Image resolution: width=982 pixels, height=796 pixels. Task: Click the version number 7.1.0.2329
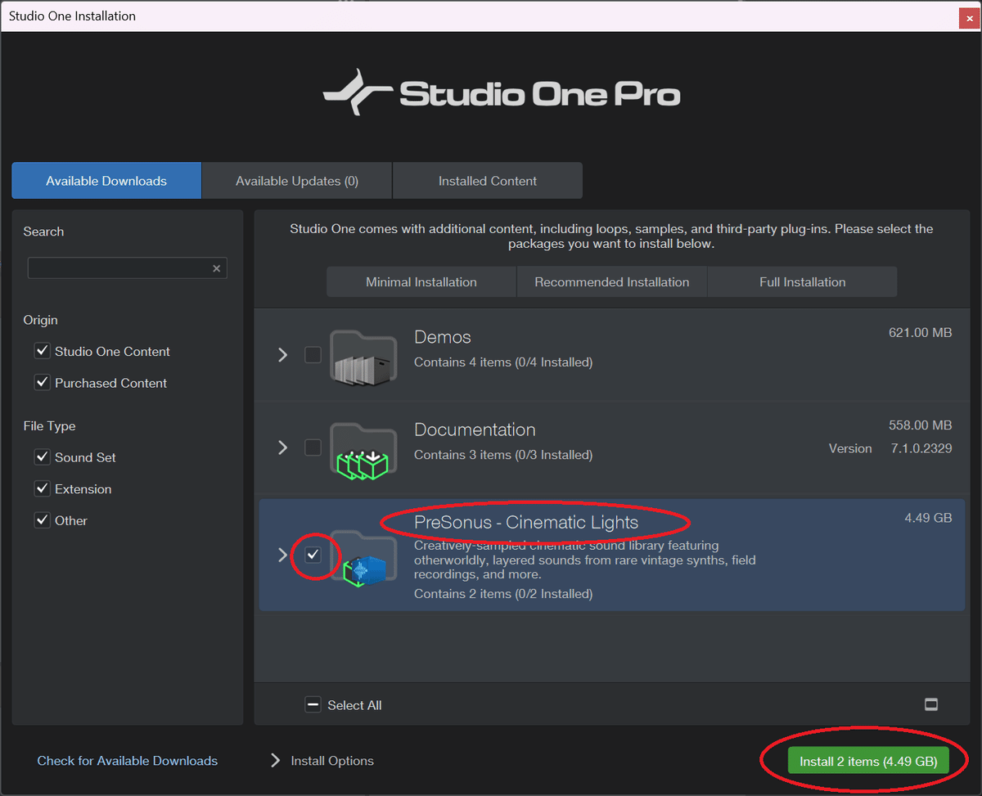(921, 448)
